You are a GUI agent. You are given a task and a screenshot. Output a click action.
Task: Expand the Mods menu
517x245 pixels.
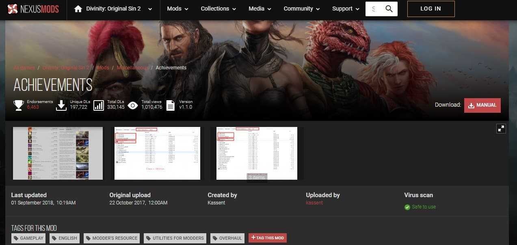[x=177, y=9]
